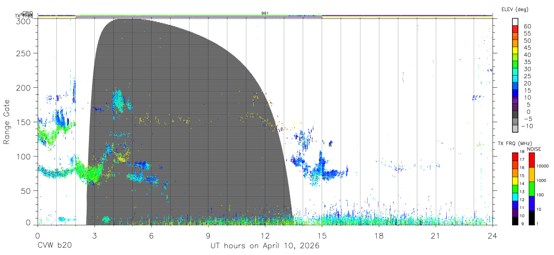The image size is (554, 255).
Task: Select the red 55–60 degree ELEV swatch
Action: pyautogui.click(x=516, y=29)
